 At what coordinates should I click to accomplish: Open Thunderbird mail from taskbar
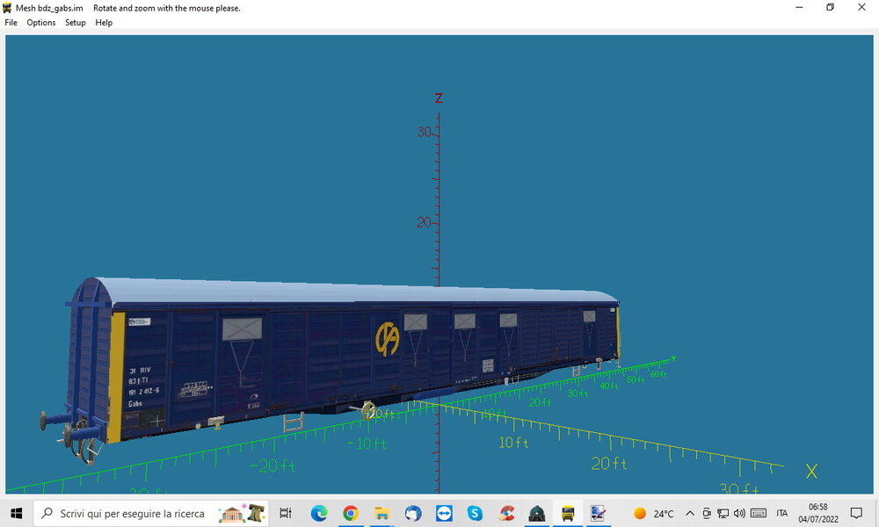click(x=413, y=513)
